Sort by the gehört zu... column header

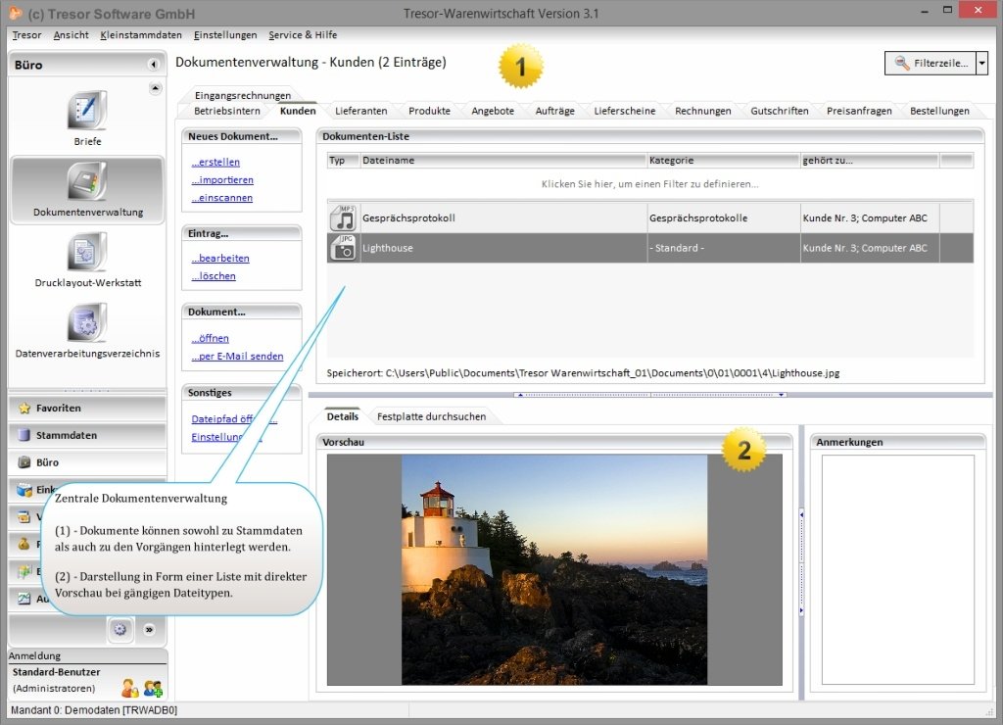click(870, 161)
